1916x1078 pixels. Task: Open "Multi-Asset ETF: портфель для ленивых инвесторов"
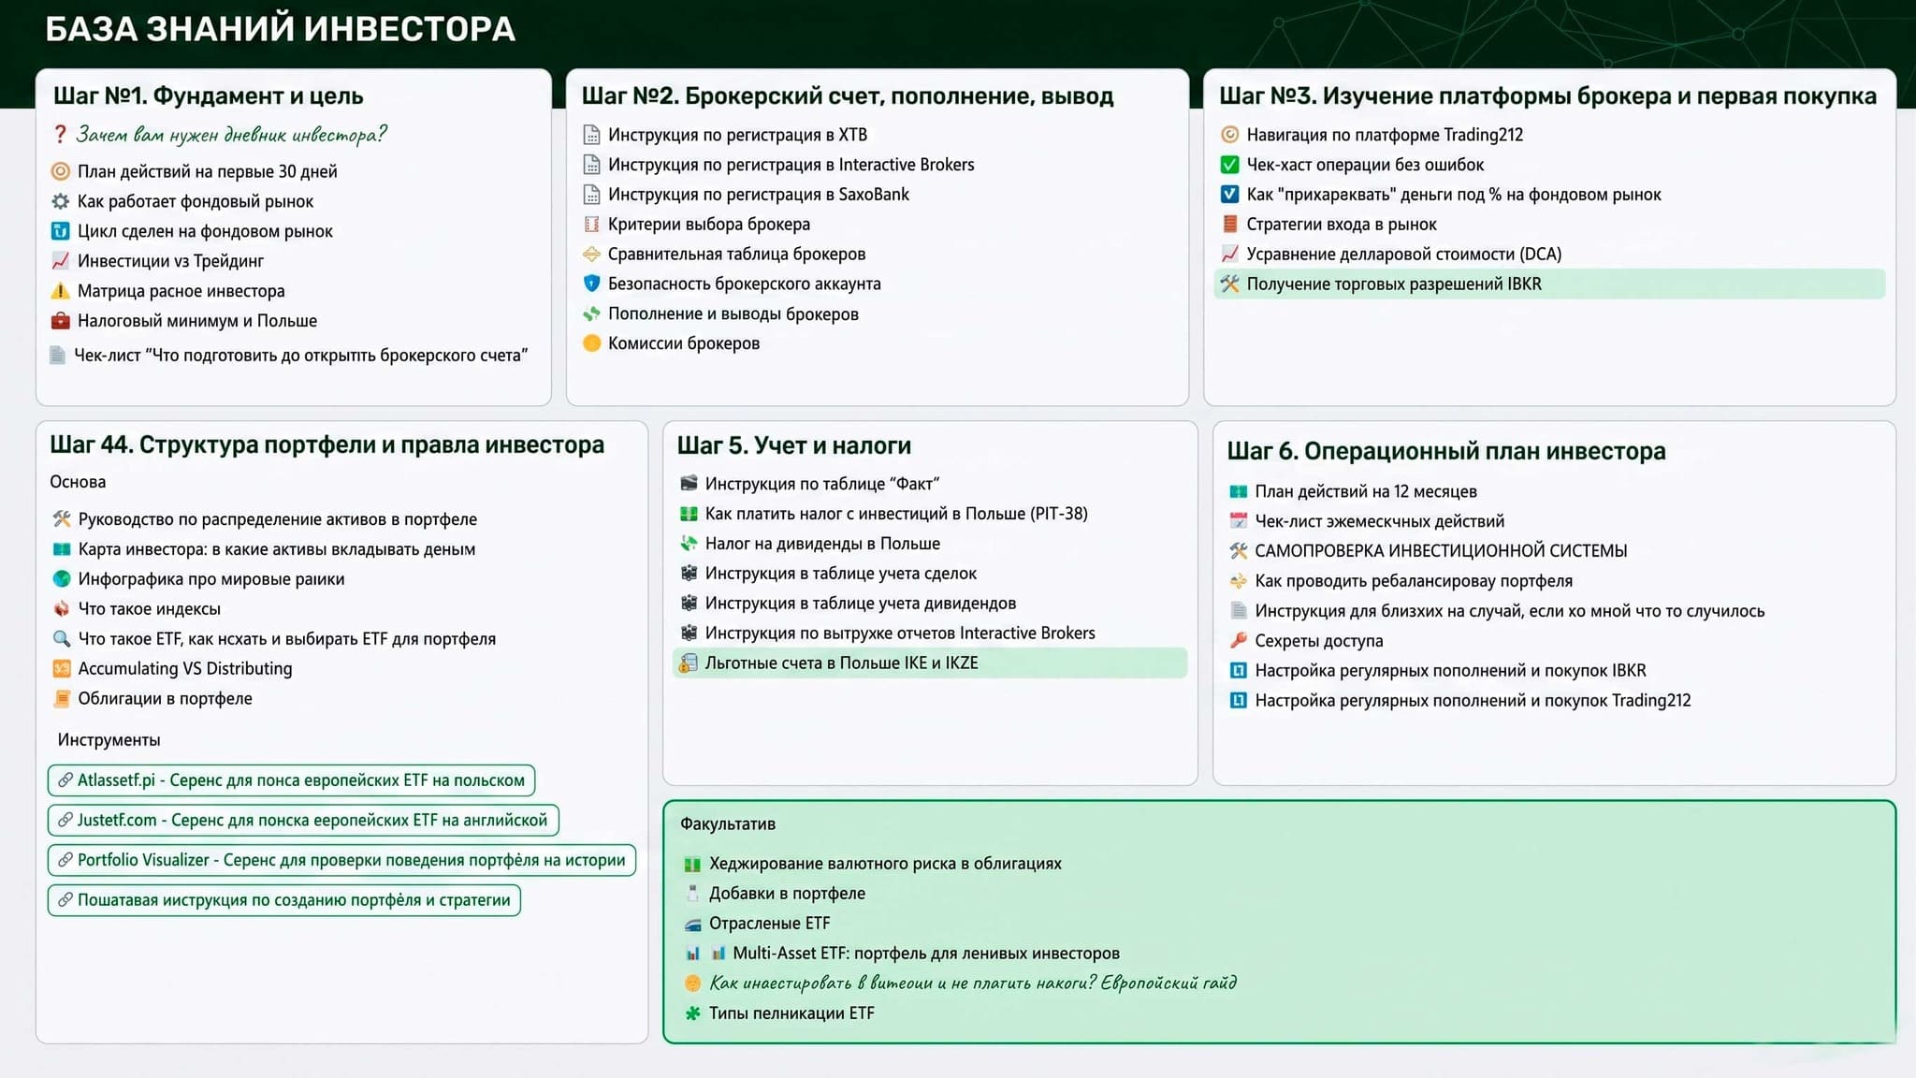[x=926, y=954]
